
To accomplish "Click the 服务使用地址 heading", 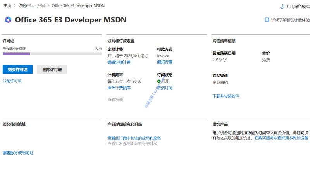I will [14, 124].
